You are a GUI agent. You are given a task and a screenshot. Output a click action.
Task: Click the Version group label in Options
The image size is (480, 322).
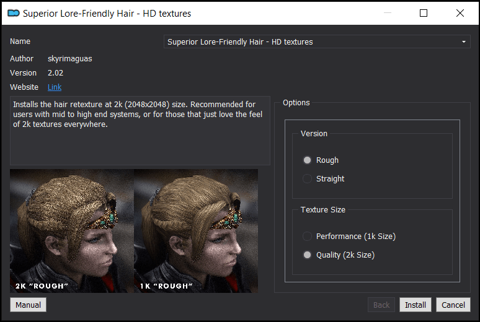tap(314, 134)
